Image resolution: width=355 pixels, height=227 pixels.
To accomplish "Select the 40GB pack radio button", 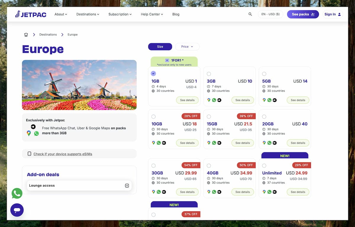I will (209, 166).
